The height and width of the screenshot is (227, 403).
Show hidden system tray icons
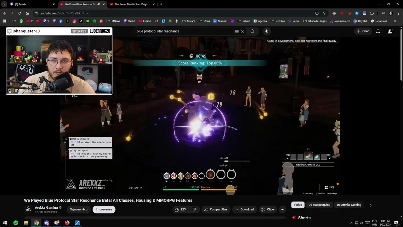tap(351, 223)
